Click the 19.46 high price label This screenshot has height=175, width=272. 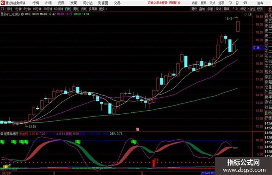tap(229, 18)
